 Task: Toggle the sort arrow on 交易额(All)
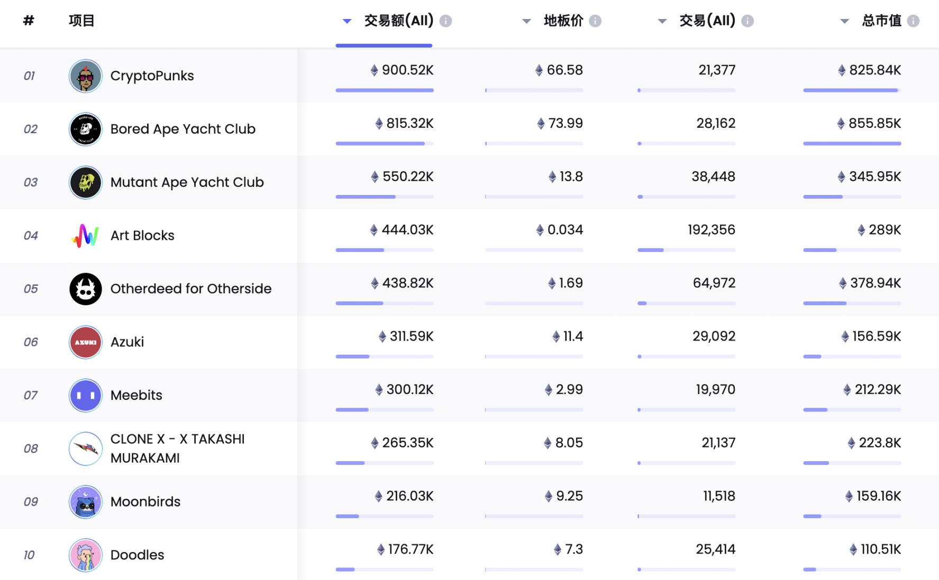[347, 21]
